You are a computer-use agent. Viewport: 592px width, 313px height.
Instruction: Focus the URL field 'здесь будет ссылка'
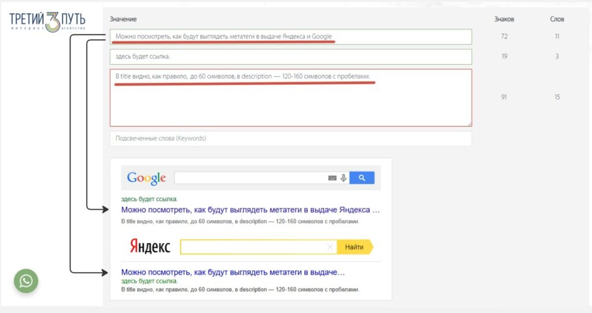click(291, 57)
